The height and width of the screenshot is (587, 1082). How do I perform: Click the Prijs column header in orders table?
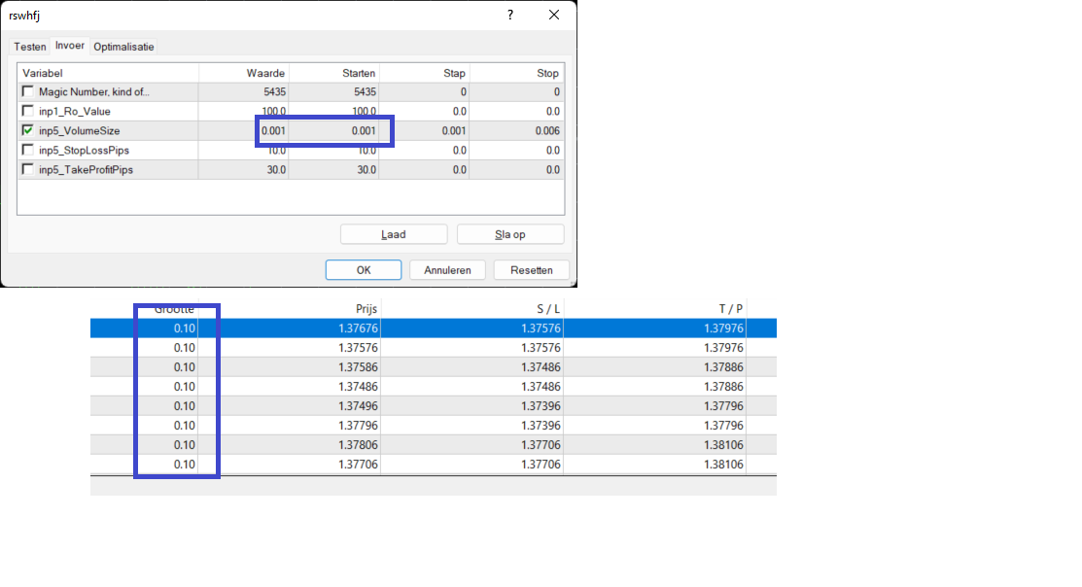point(366,309)
